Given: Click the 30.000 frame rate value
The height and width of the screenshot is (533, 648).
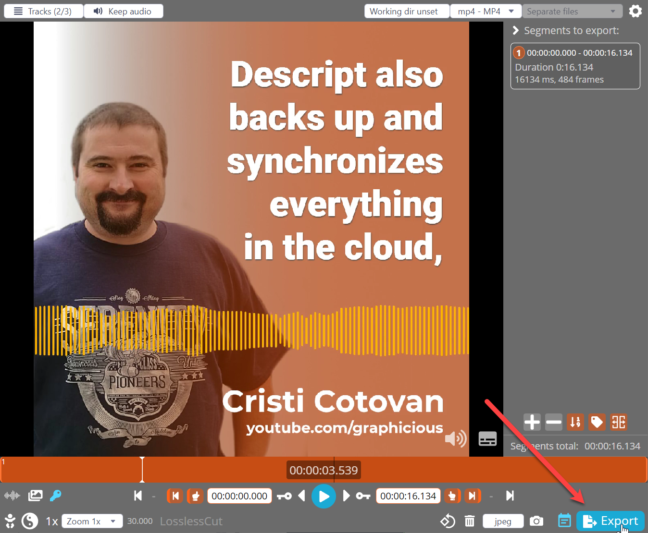Looking at the screenshot, I should 140,521.
